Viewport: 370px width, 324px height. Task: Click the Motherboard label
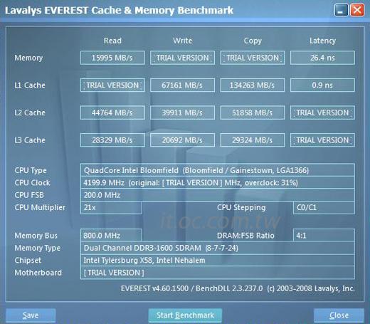pyautogui.click(x=38, y=273)
